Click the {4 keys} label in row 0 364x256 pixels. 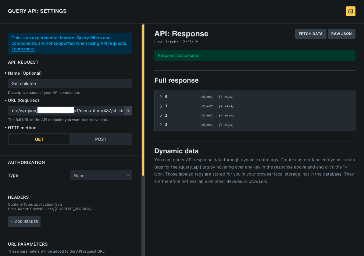point(226,97)
